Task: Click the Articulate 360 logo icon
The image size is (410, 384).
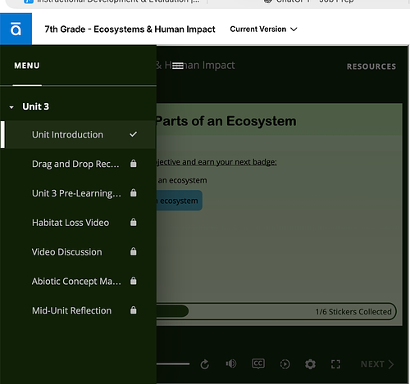Action: [x=16, y=29]
